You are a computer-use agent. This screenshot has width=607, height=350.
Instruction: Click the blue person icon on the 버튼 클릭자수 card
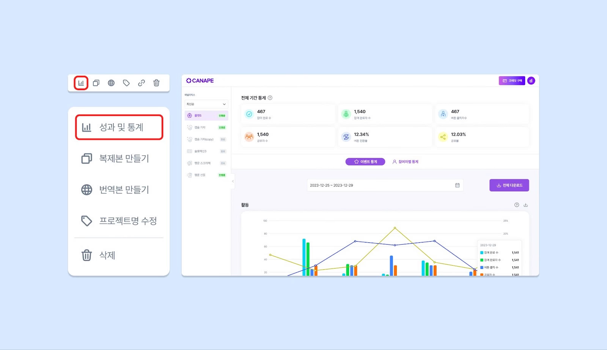443,114
